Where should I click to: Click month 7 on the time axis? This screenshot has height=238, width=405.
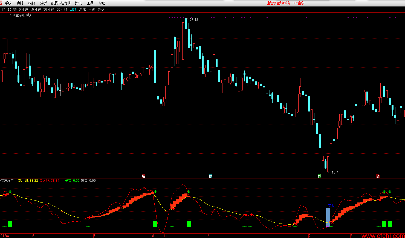(x=94, y=236)
